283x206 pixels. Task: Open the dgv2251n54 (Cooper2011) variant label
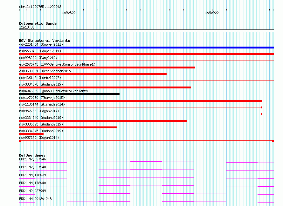[x=41, y=44]
